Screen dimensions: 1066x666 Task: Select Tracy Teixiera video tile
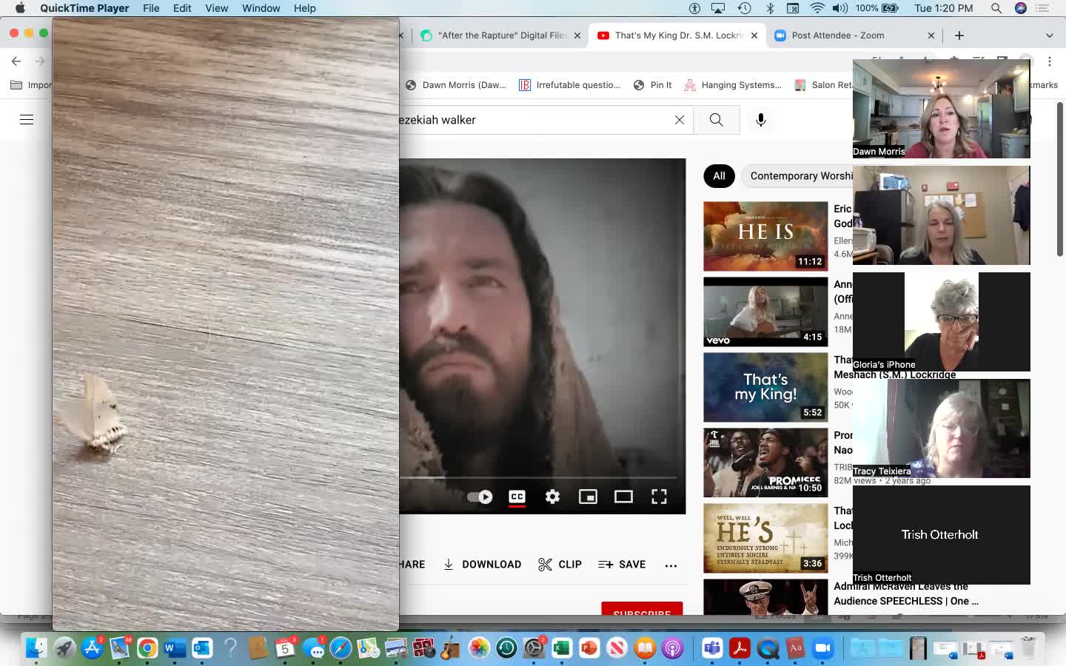pyautogui.click(x=942, y=428)
